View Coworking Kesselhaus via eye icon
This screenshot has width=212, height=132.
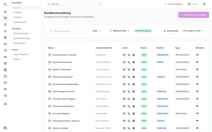click(x=197, y=106)
